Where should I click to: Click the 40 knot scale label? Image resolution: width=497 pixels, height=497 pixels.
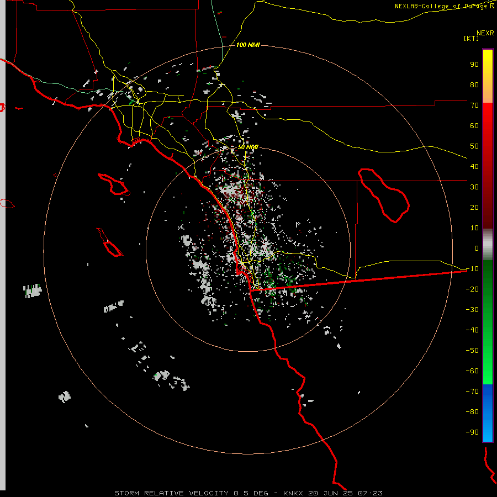474,166
